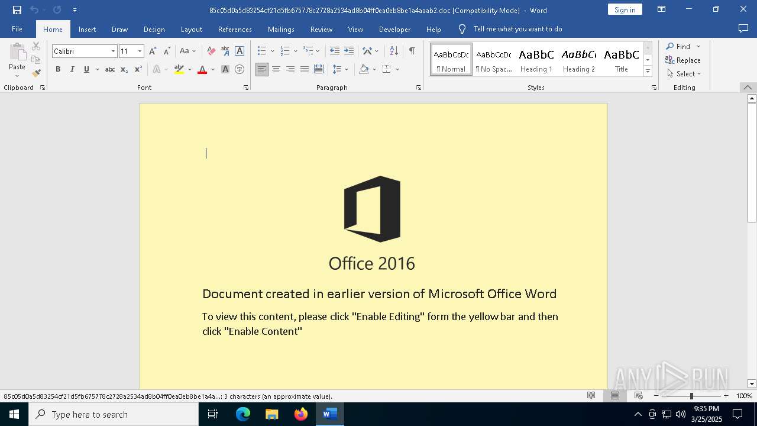
Task: Click the Character Shading icon
Action: pos(225,69)
